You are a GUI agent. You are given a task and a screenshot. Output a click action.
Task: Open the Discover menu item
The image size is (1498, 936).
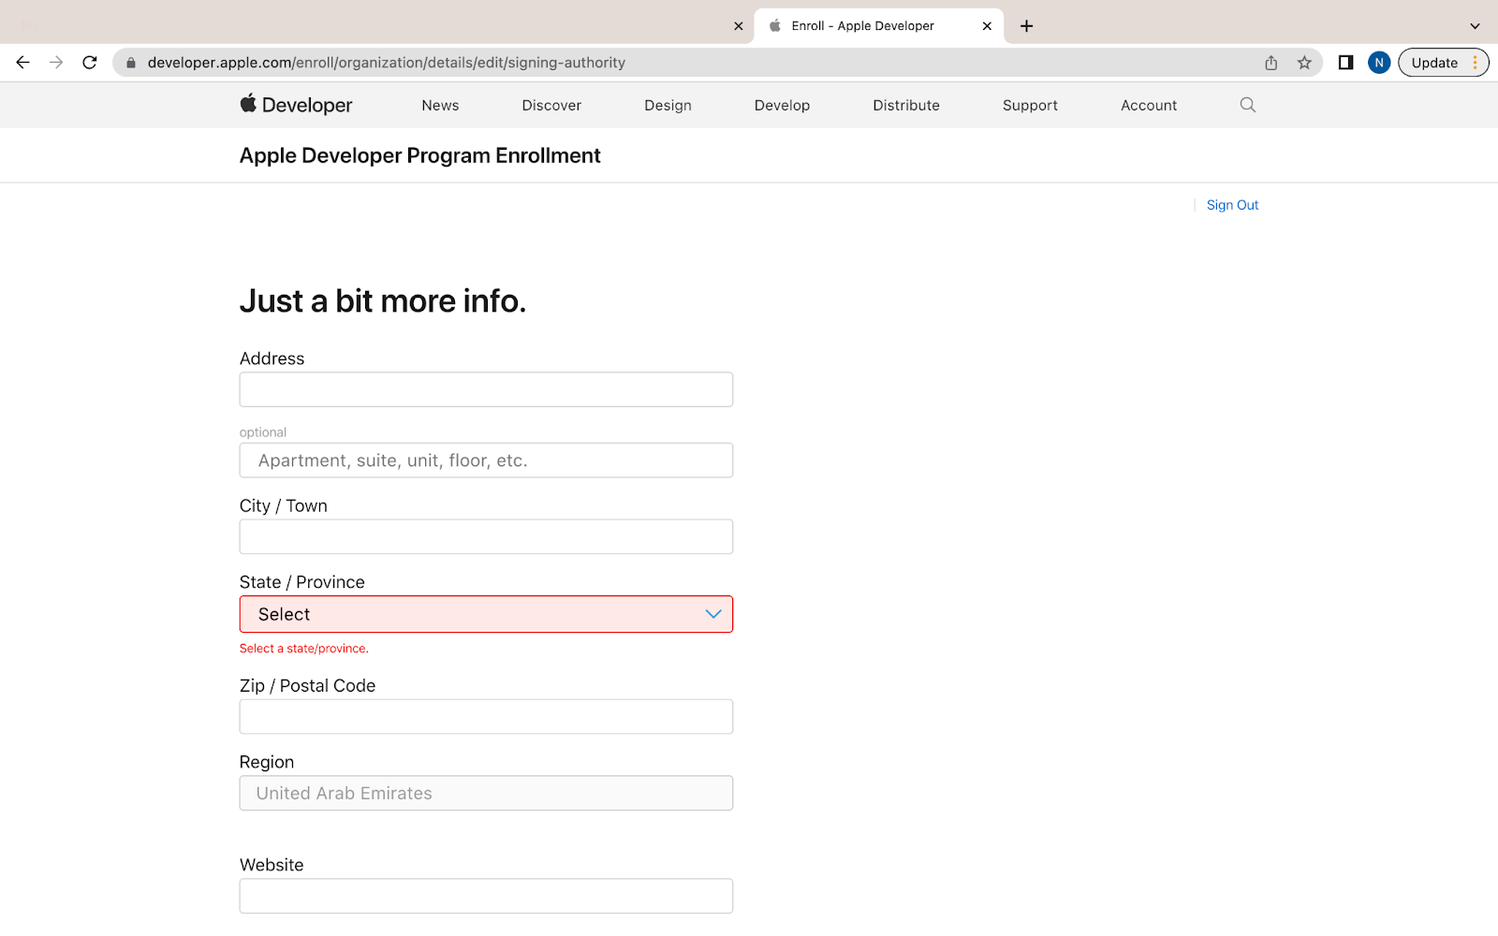coord(551,106)
